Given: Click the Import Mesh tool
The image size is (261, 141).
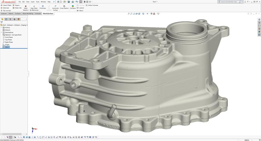Looking at the screenshot, I should [6, 5].
